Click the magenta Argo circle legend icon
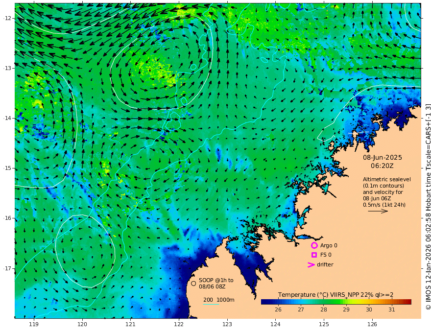 [314, 245]
